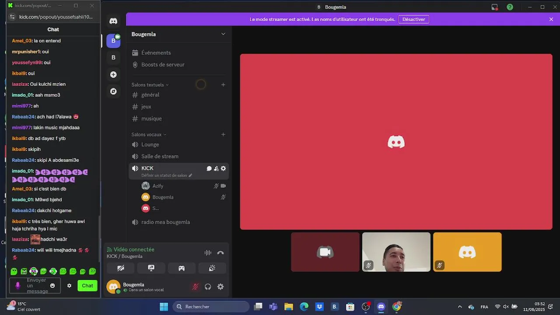This screenshot has width=560, height=315.
Task: Join radio mea bougemla voice channel
Action: point(178,222)
